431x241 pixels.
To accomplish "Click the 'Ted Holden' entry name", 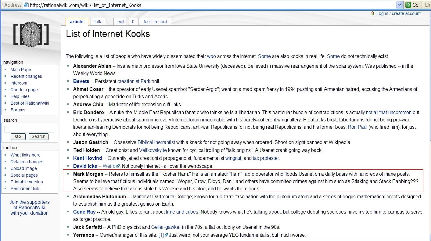I will coord(87,150).
